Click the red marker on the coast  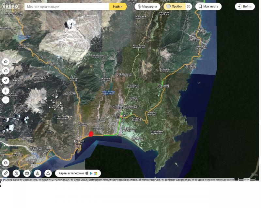pyautogui.click(x=91, y=134)
